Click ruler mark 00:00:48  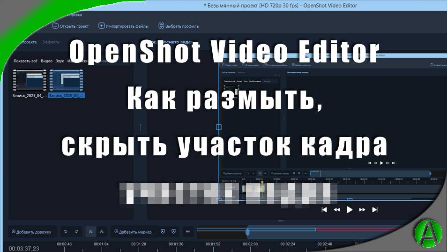(64, 244)
